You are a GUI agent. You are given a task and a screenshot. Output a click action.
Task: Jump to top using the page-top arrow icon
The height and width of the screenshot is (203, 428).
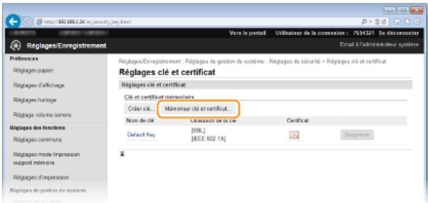[123, 154]
